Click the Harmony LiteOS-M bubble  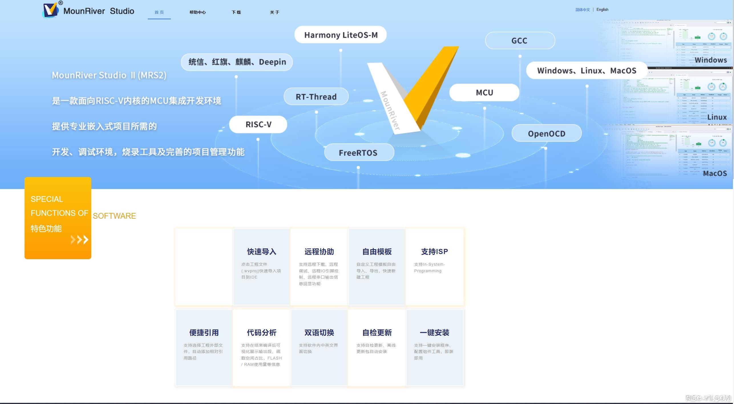point(341,35)
